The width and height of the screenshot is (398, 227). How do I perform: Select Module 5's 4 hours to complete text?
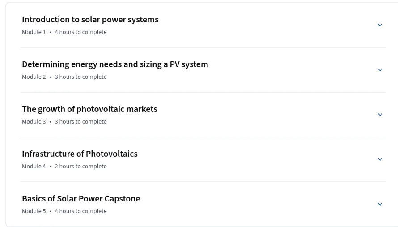point(80,211)
